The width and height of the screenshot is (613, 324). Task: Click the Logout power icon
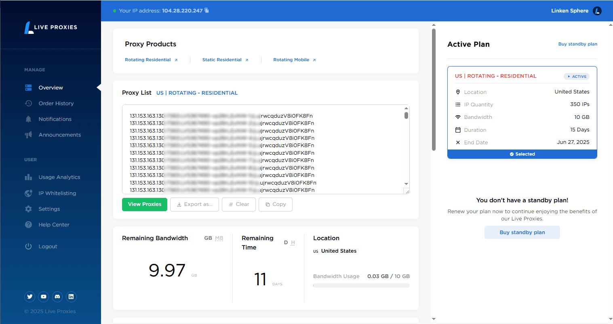pos(28,246)
